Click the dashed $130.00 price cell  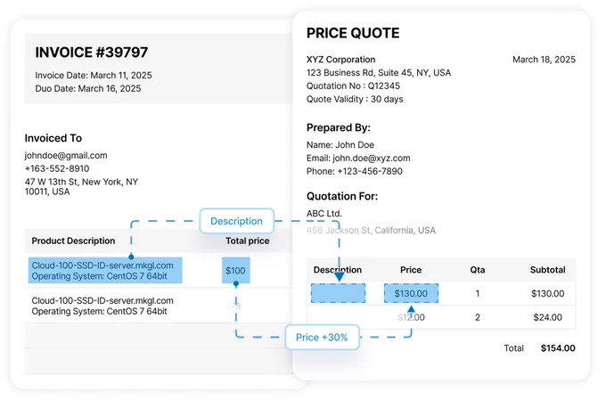click(411, 293)
